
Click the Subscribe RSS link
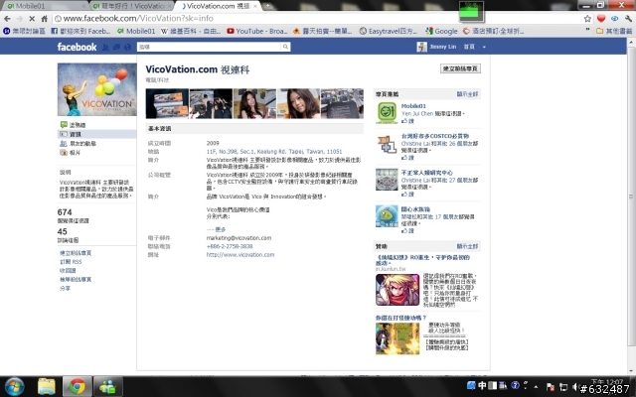tap(71, 262)
